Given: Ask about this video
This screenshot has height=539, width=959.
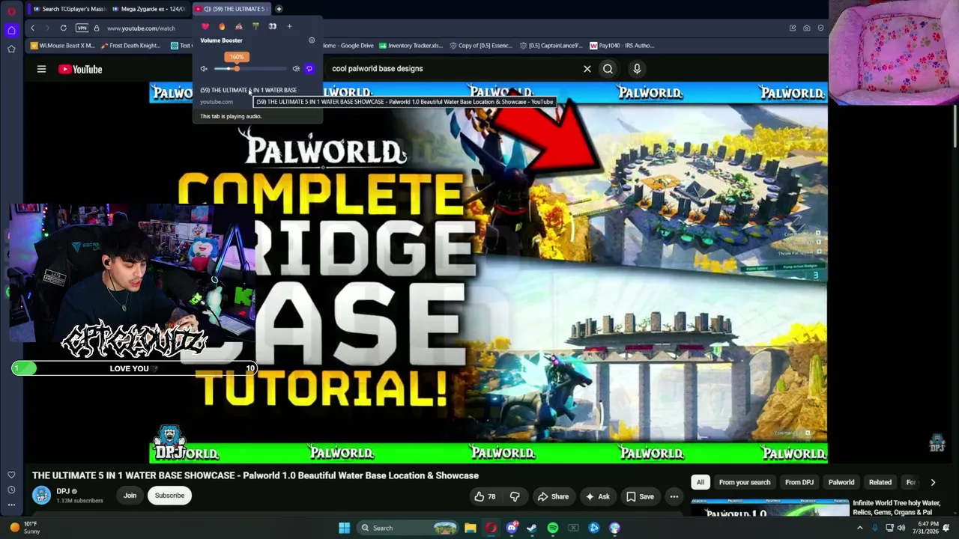Looking at the screenshot, I should coord(597,496).
